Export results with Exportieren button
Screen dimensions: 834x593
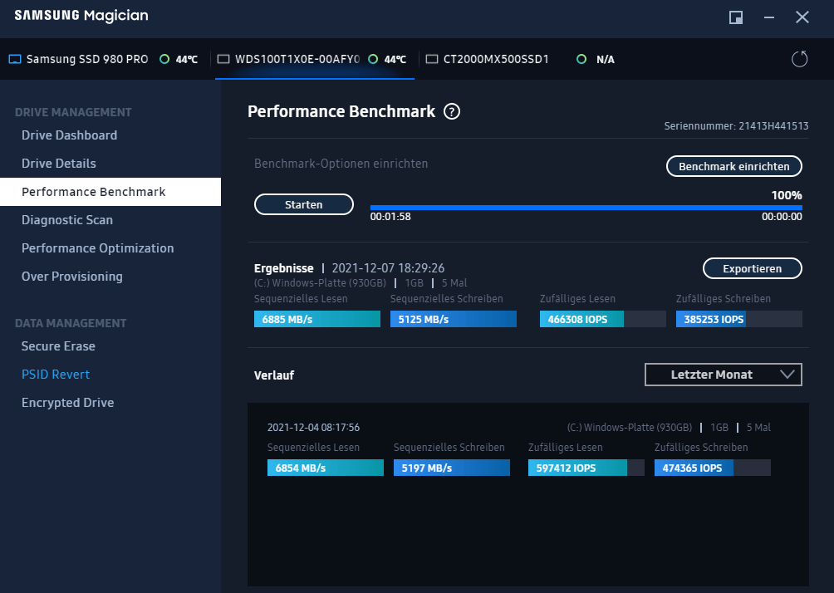[x=752, y=268]
